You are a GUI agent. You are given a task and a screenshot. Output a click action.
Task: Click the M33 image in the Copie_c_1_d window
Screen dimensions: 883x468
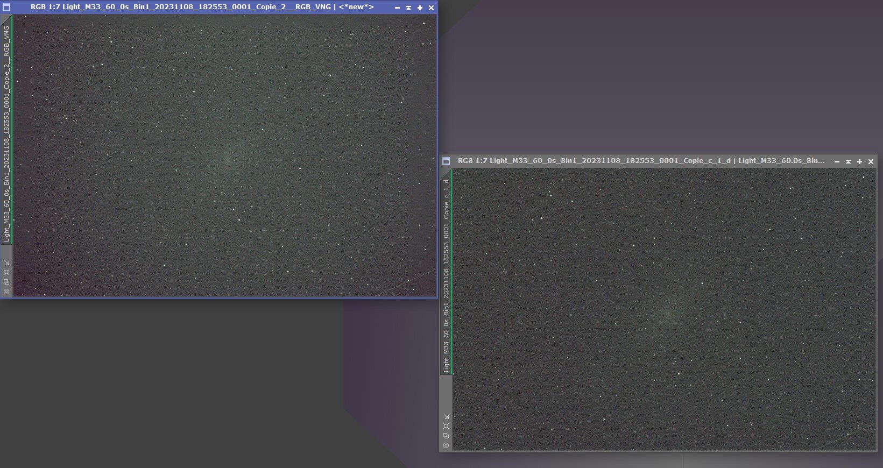[665, 309]
